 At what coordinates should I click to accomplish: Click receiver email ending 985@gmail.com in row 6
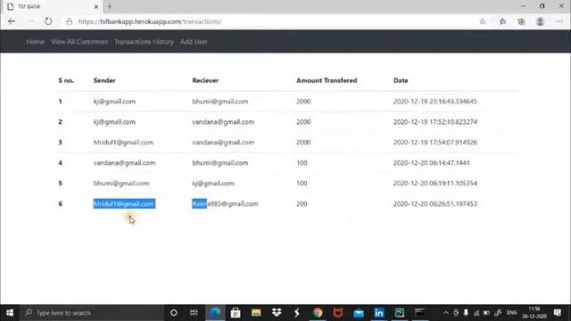tap(225, 204)
